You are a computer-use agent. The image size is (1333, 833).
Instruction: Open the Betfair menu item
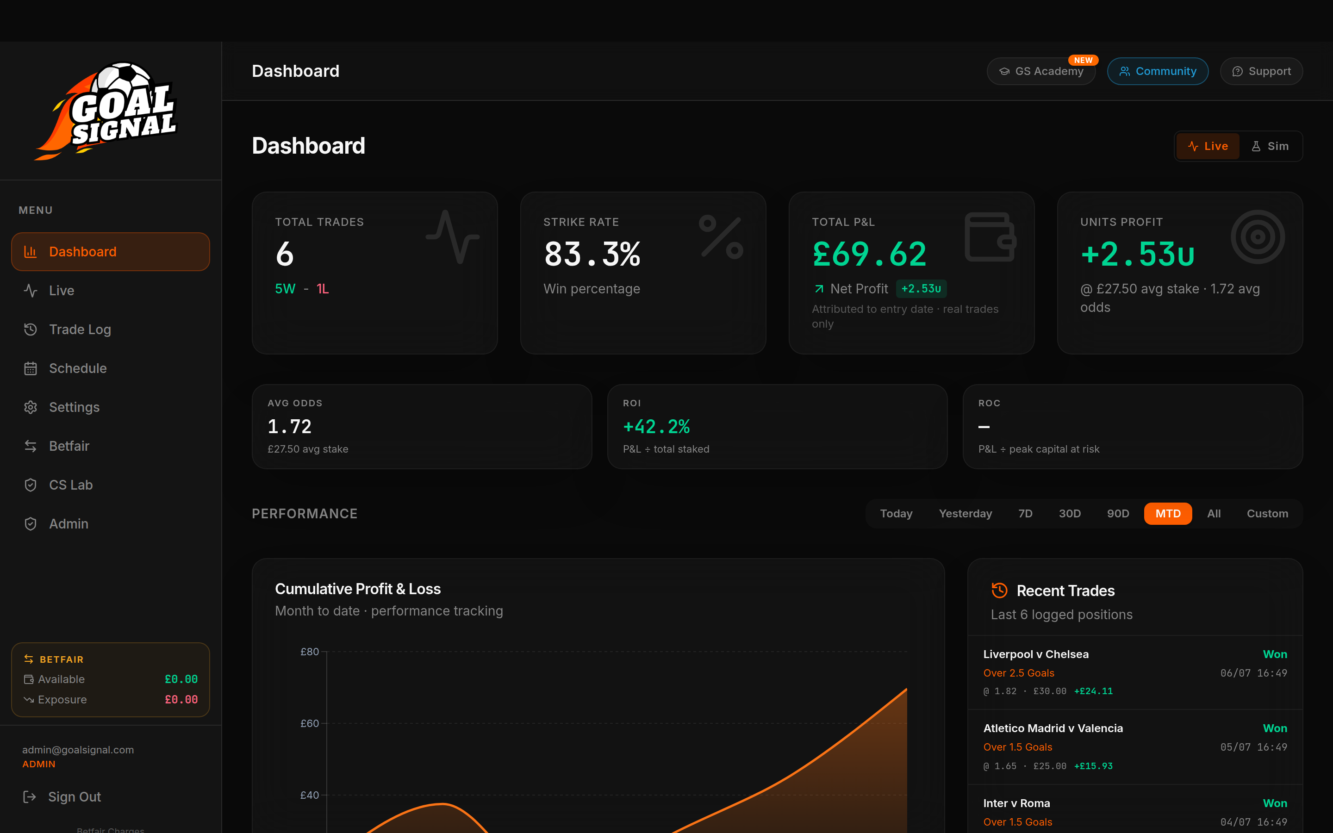point(110,446)
